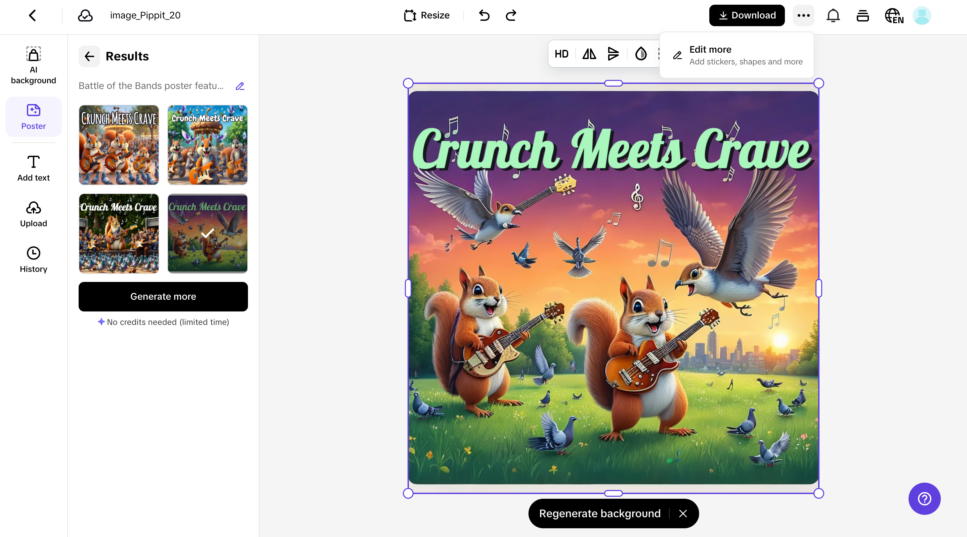
Task: Open the notifications bell
Action: tap(833, 15)
